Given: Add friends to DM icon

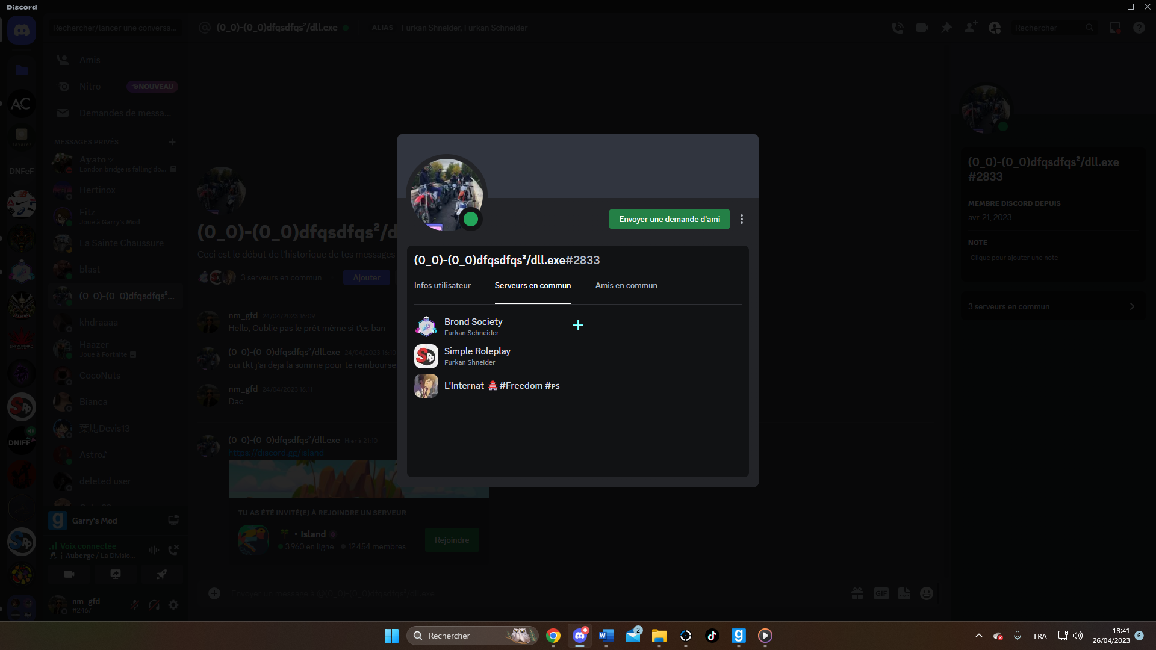Looking at the screenshot, I should point(971,28).
